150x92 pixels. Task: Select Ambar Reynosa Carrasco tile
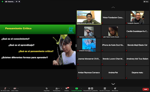click(89, 72)
